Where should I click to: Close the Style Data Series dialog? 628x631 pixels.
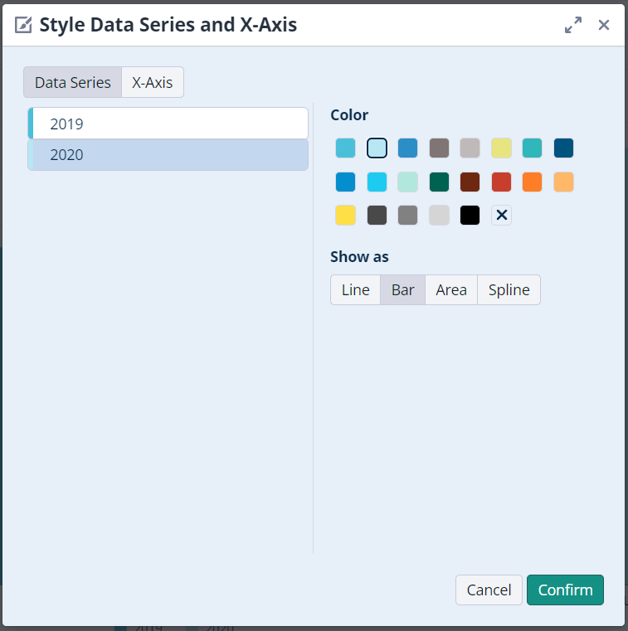(x=604, y=25)
